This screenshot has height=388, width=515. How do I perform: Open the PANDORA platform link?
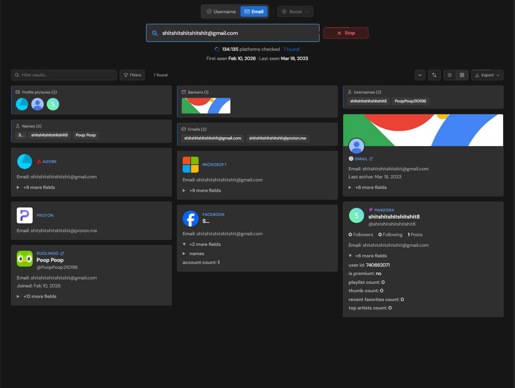pos(384,210)
